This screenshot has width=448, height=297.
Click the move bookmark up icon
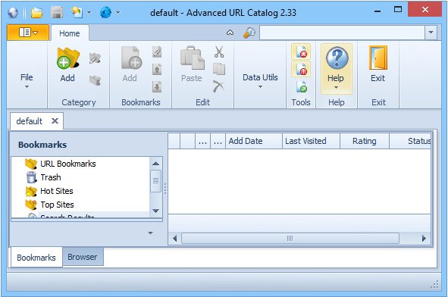click(x=157, y=70)
